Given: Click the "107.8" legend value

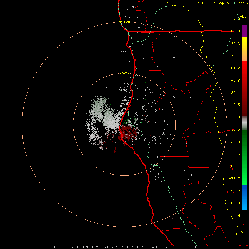Looking at the screenshot, I should pyautogui.click(x=234, y=31).
